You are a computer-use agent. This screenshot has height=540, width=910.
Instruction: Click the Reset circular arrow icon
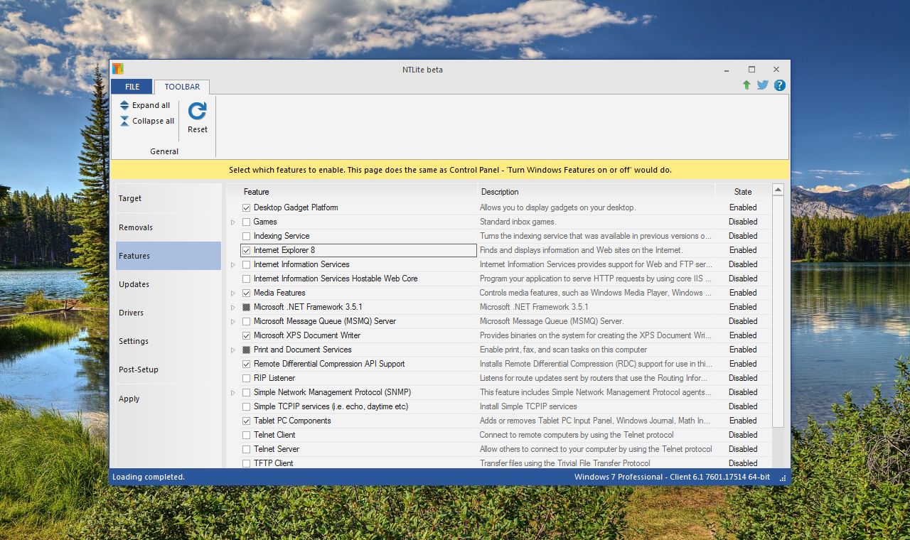tap(198, 110)
